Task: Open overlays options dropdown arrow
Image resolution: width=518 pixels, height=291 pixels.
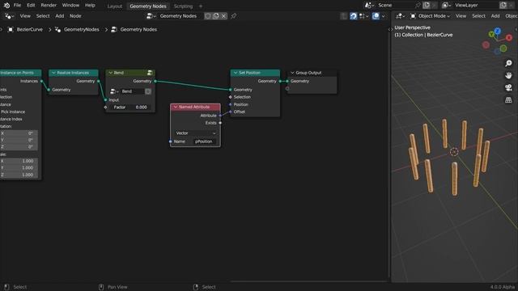Action: [383, 16]
